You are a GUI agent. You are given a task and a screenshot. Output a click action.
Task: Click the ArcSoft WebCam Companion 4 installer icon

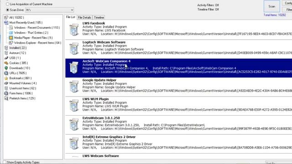[x=74, y=67]
